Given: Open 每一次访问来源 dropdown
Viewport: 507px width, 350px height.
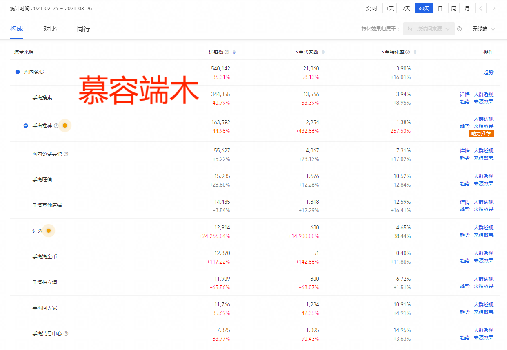Looking at the screenshot, I should pos(429,29).
